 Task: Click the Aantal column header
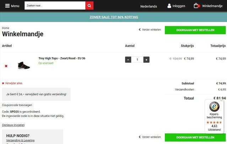[x=130, y=46]
